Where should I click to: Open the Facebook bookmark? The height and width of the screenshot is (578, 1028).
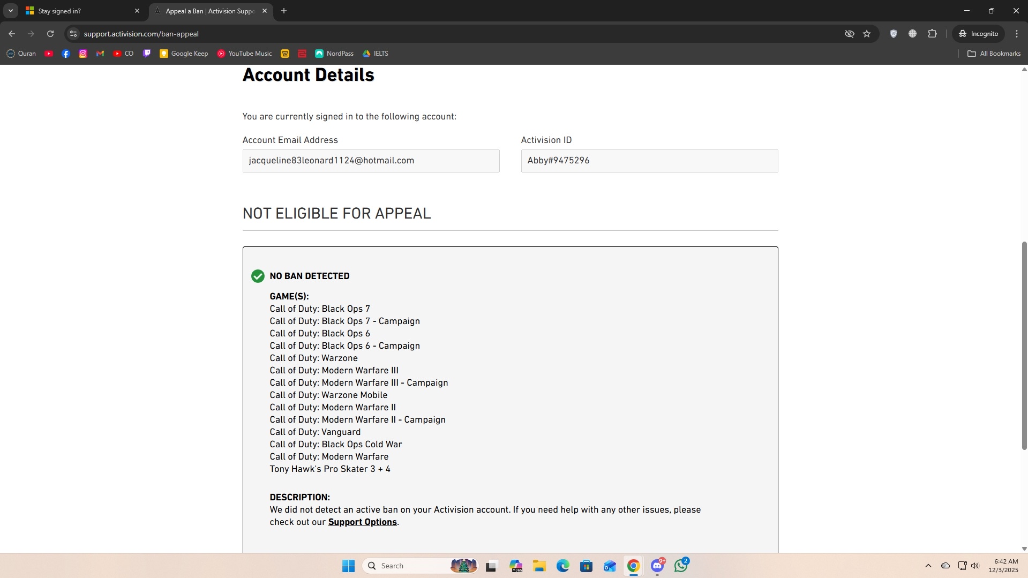tap(66, 54)
